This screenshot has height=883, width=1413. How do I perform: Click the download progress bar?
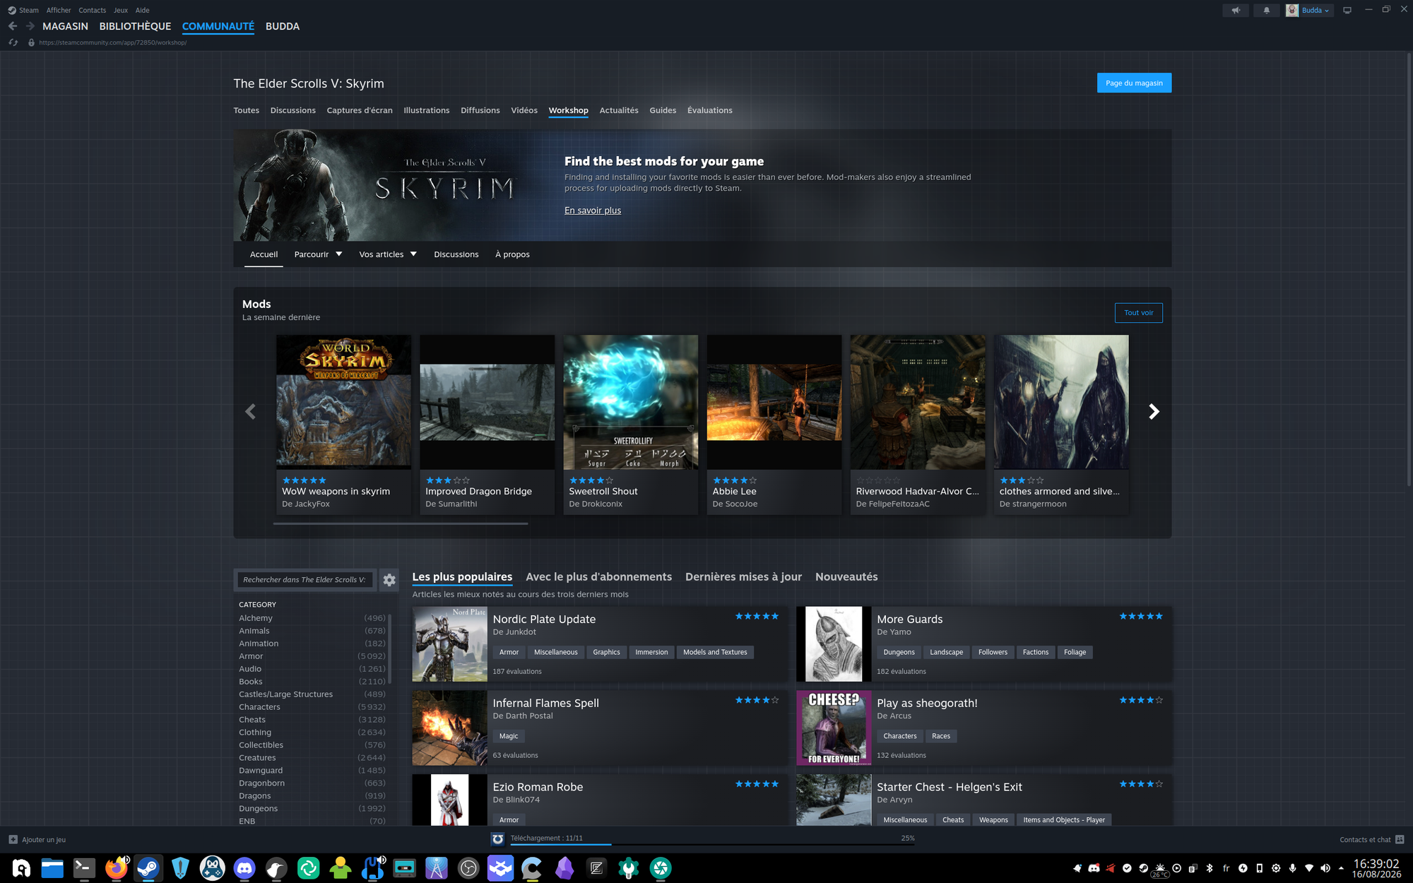click(x=712, y=844)
